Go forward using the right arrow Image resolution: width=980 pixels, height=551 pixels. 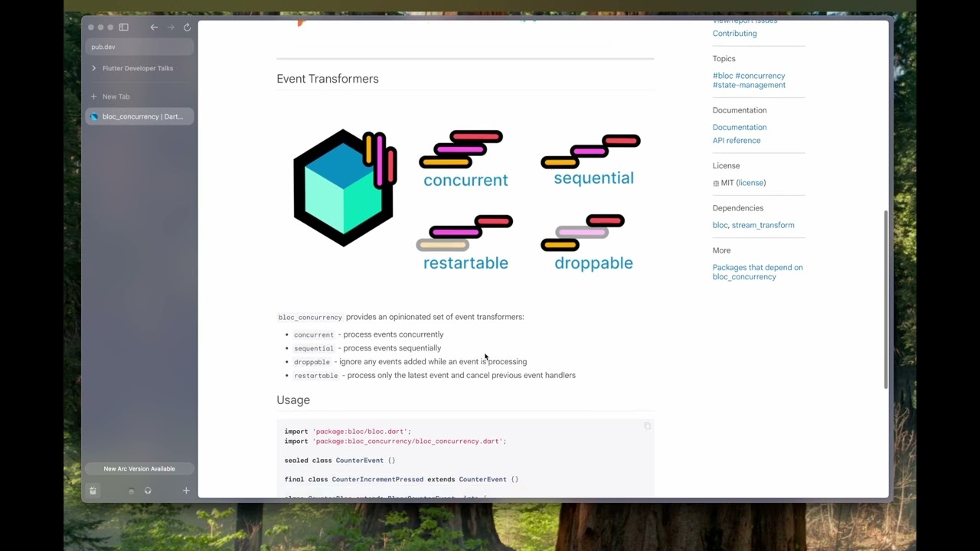[x=171, y=28]
